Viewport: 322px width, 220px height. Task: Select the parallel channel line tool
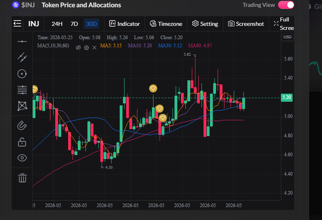22,57
